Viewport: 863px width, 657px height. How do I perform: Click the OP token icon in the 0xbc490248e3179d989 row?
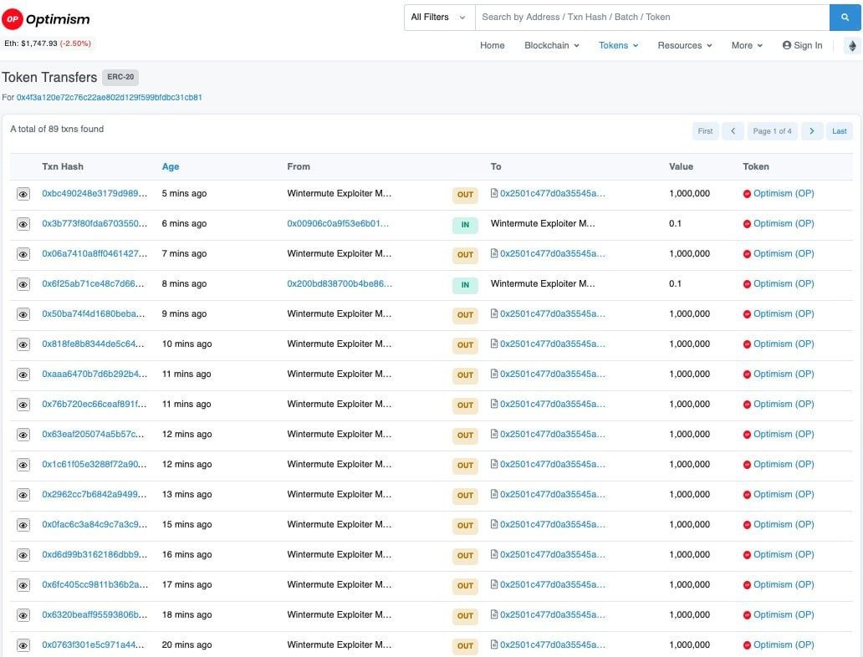pos(747,194)
